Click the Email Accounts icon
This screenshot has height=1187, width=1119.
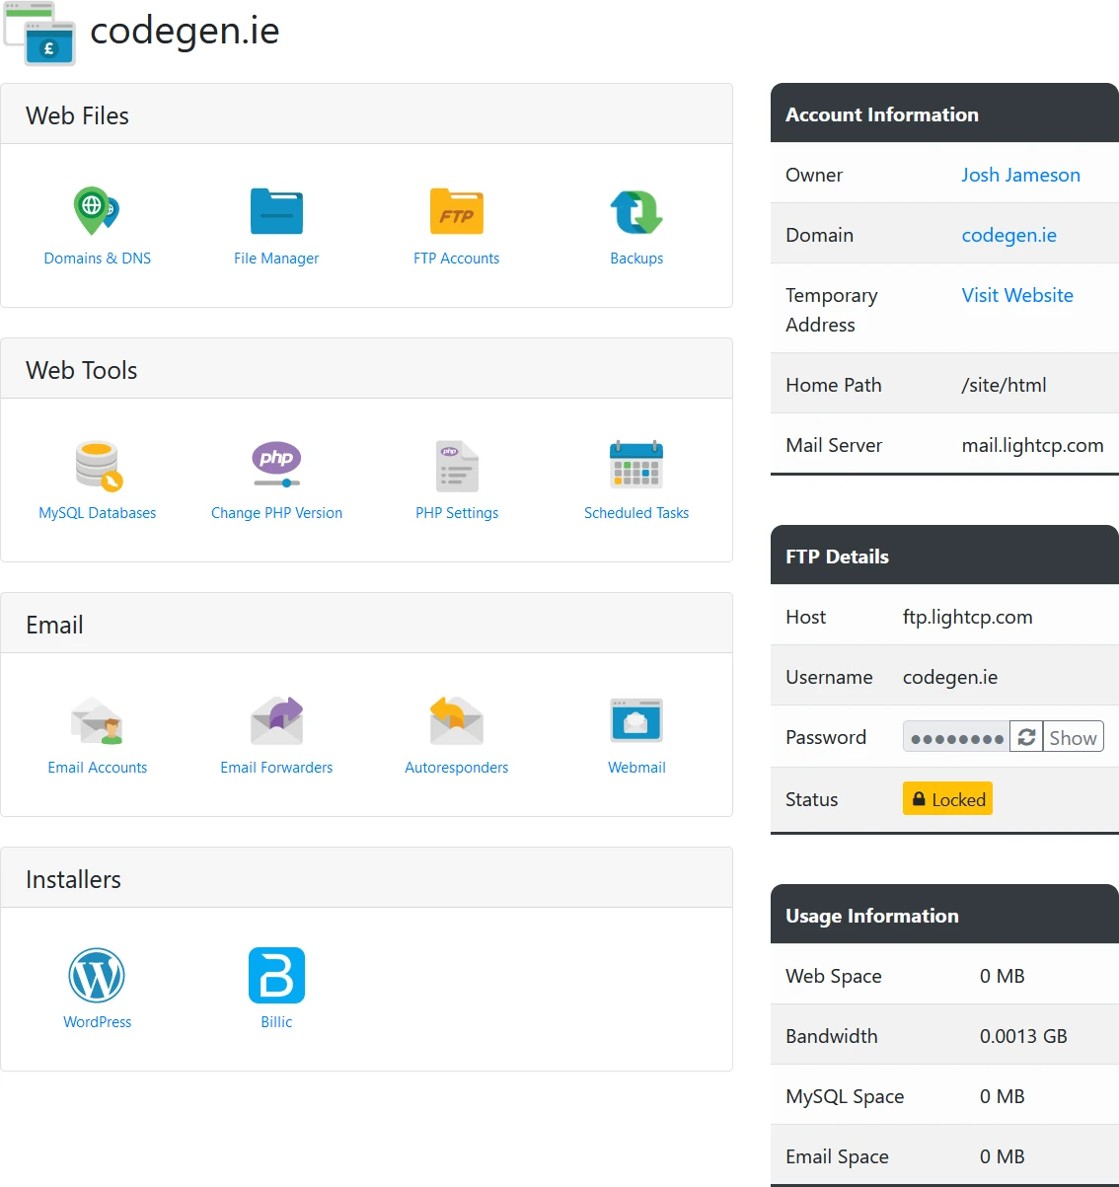tap(97, 720)
